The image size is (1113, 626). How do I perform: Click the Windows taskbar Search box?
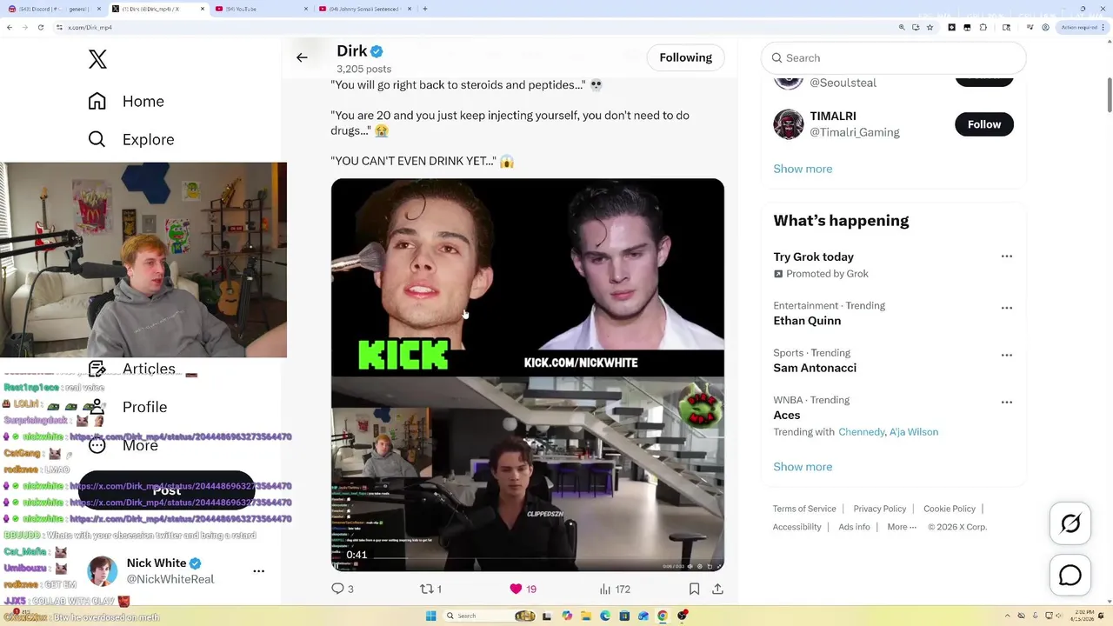point(490,616)
